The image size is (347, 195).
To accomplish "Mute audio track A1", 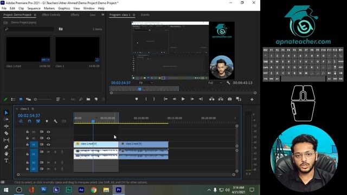I will coord(48,152).
